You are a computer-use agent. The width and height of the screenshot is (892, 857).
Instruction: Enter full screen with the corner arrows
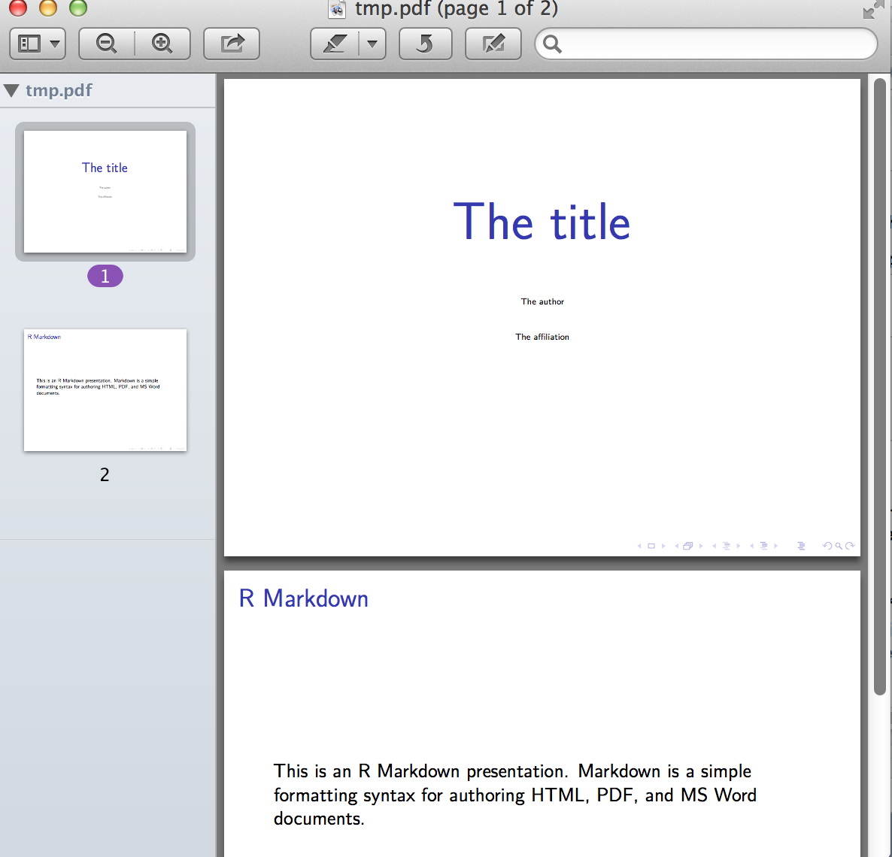[872, 8]
